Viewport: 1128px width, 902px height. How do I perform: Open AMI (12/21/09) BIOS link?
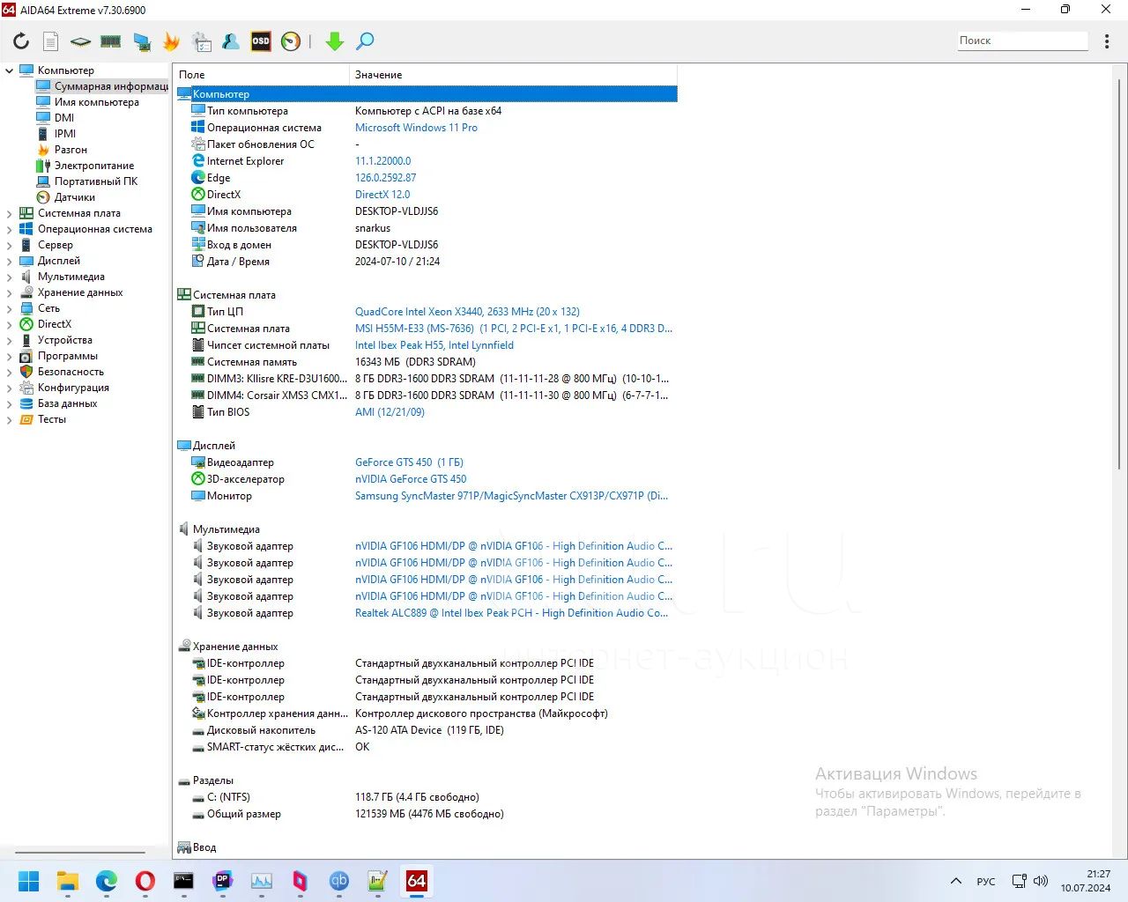[x=390, y=412]
